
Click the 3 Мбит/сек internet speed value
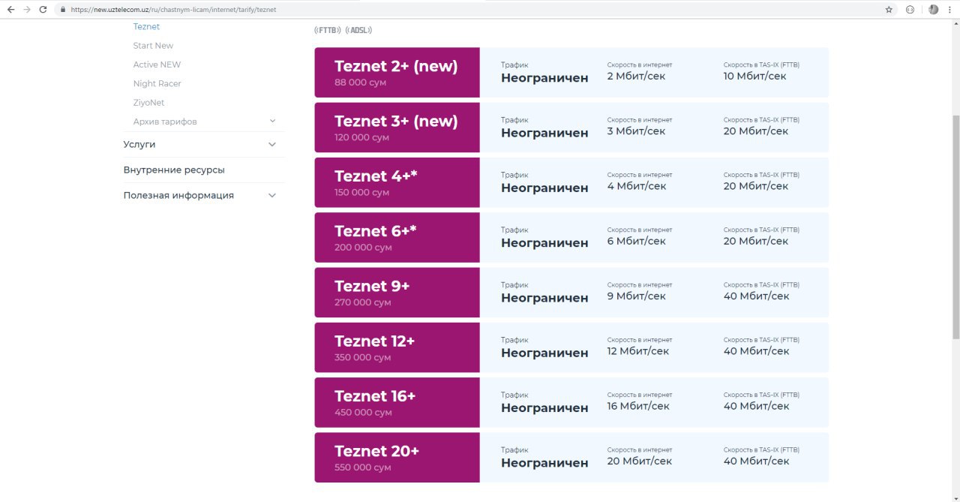(636, 131)
